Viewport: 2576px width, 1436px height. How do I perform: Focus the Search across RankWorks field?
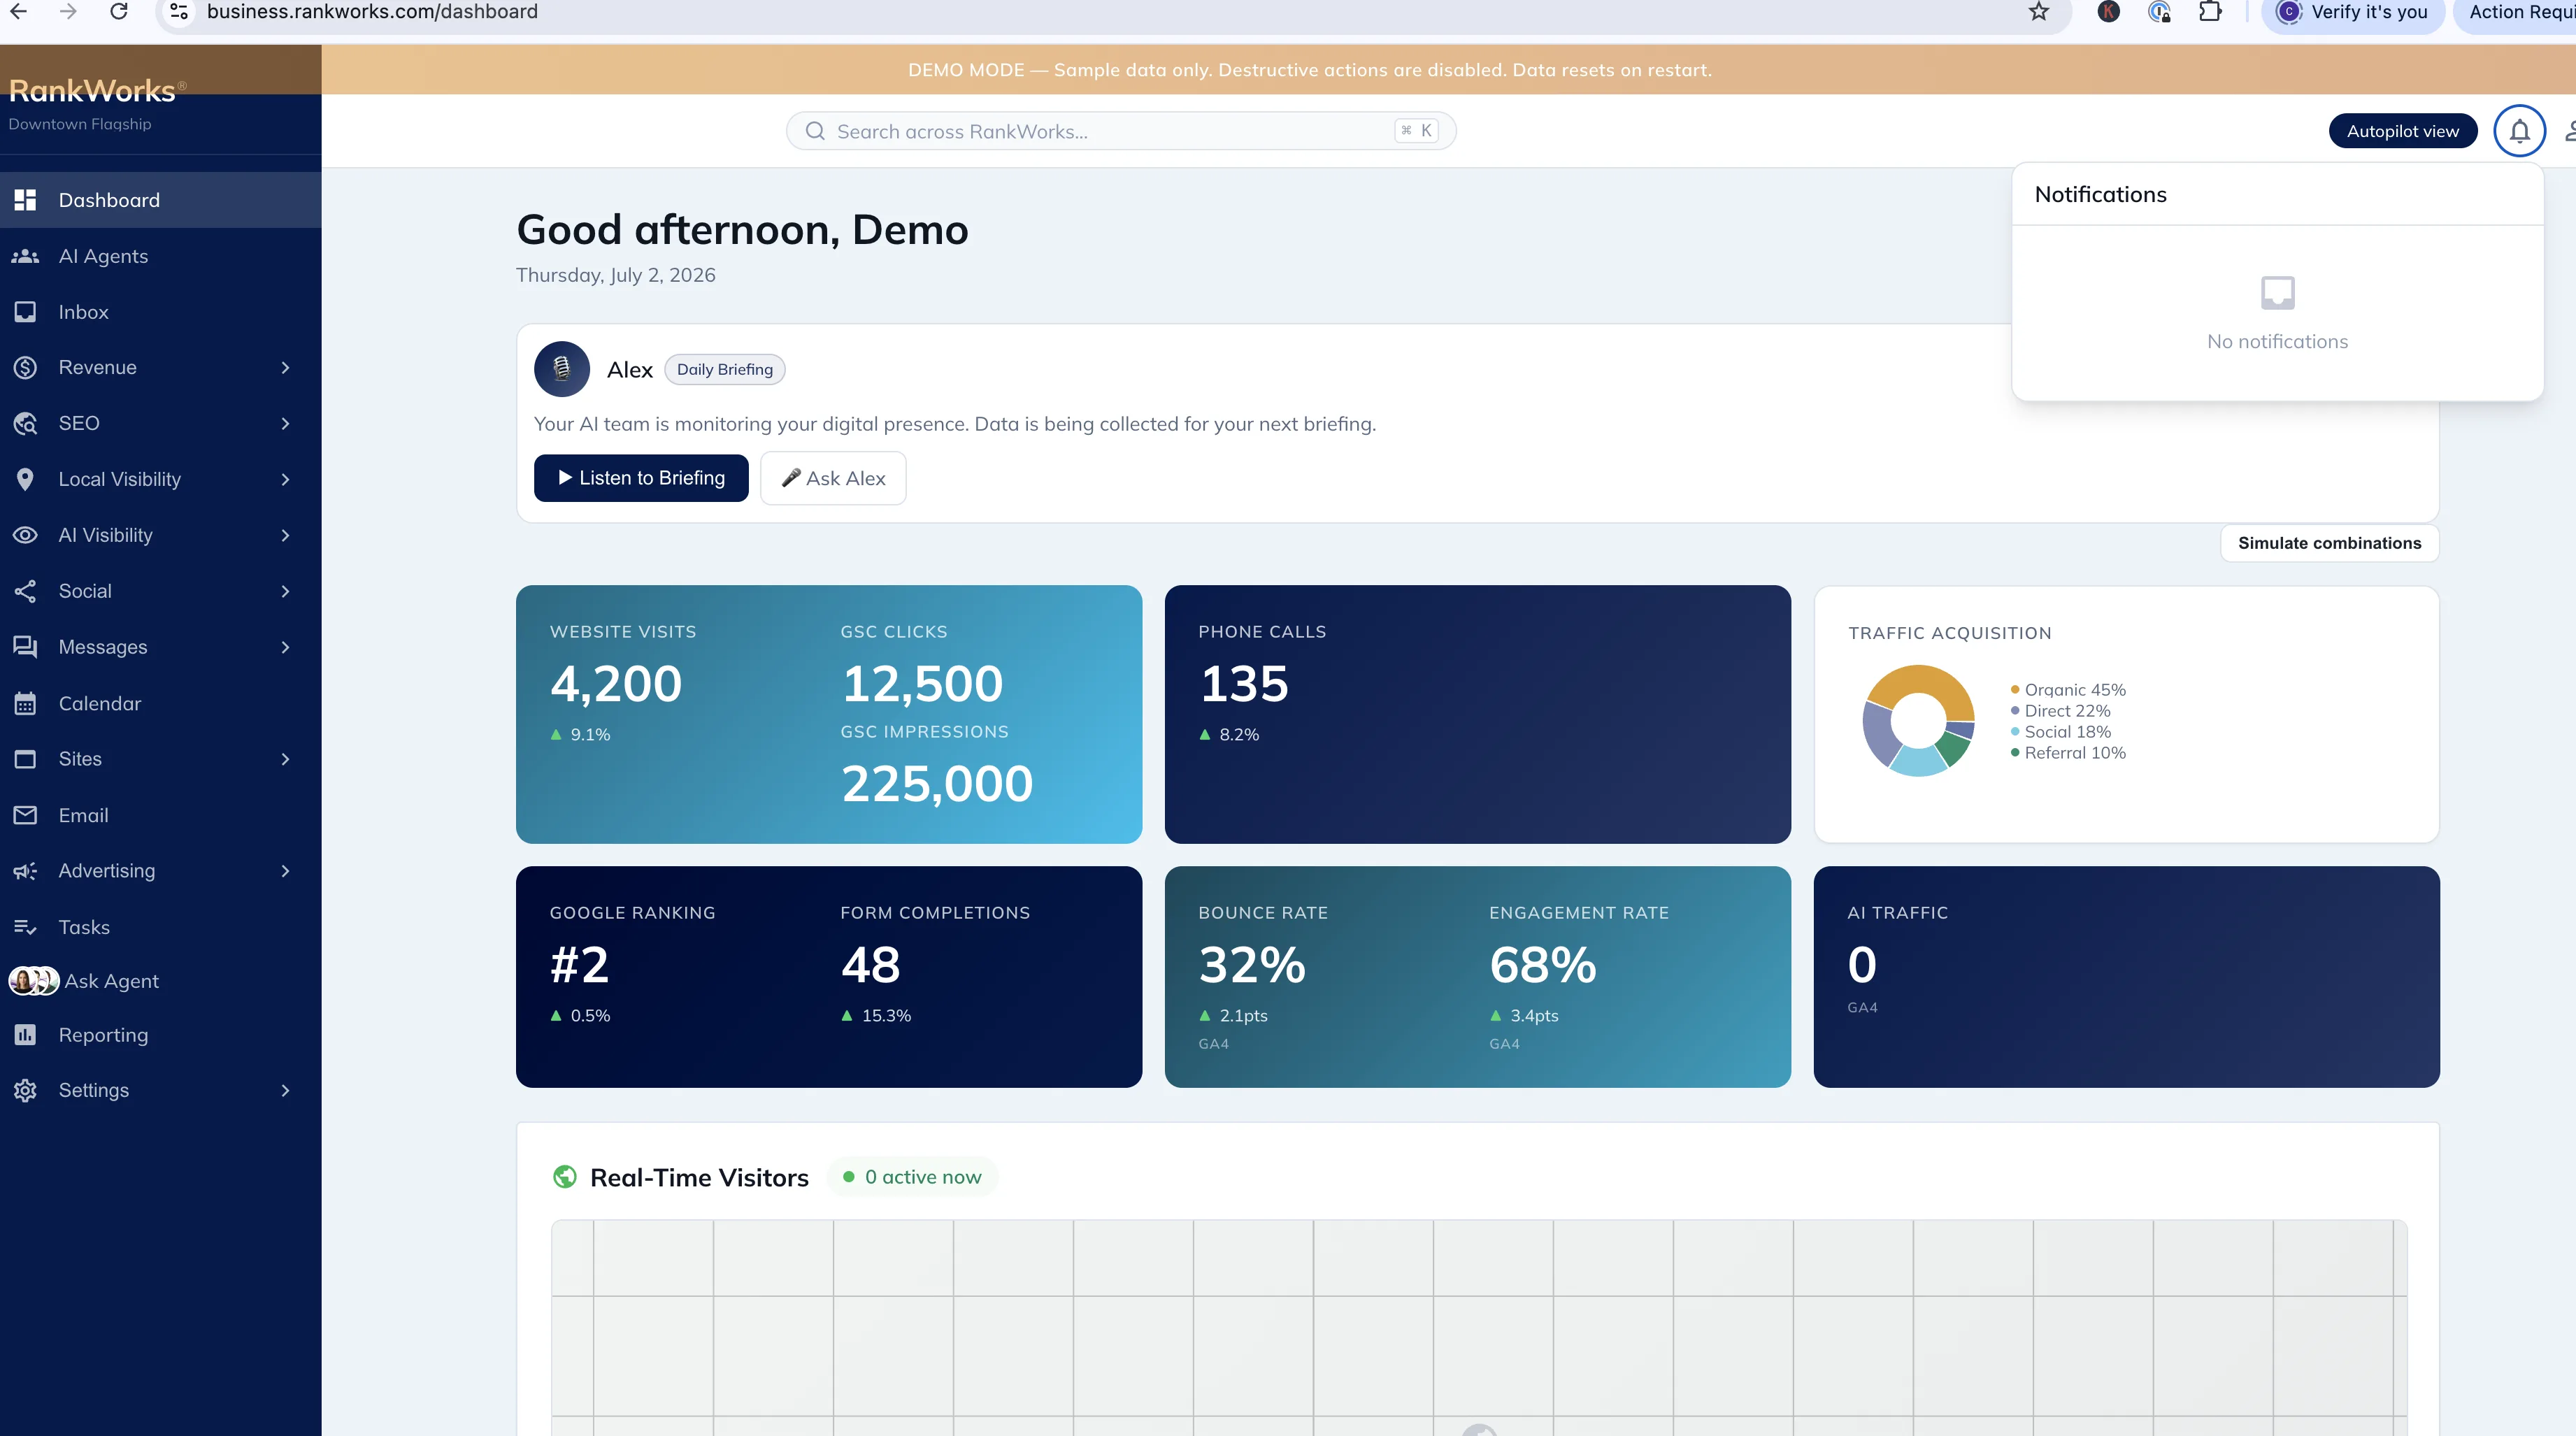1120,131
